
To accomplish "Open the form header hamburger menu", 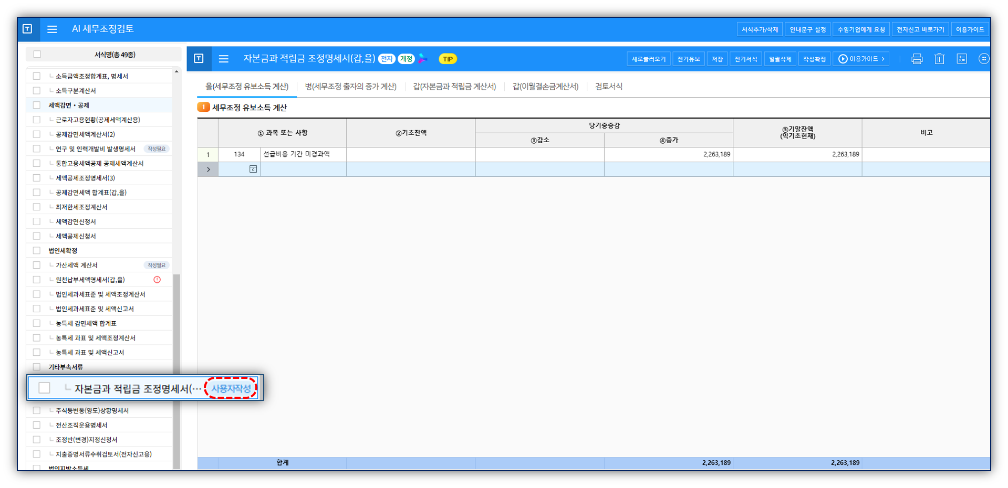I will [x=224, y=59].
